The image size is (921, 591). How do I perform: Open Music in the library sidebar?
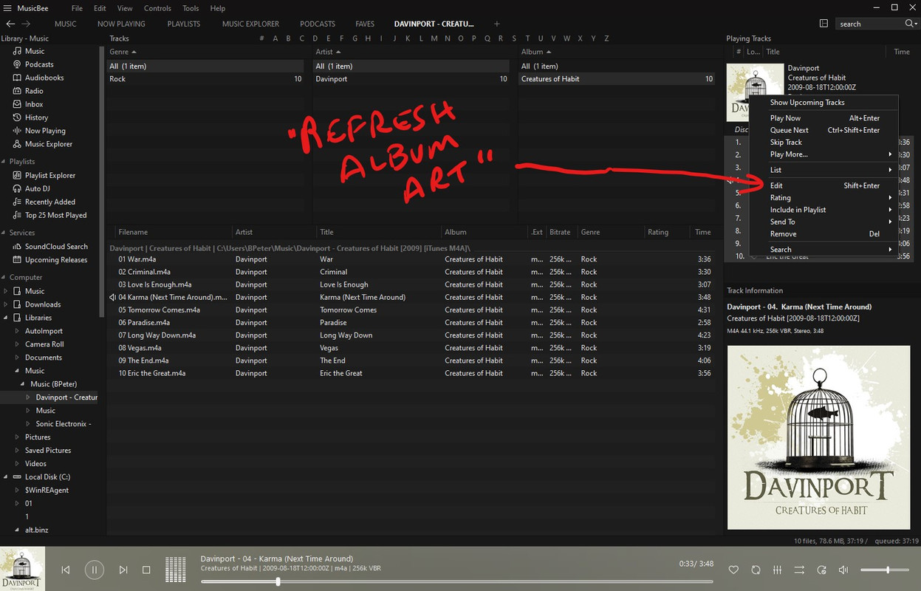coord(35,51)
